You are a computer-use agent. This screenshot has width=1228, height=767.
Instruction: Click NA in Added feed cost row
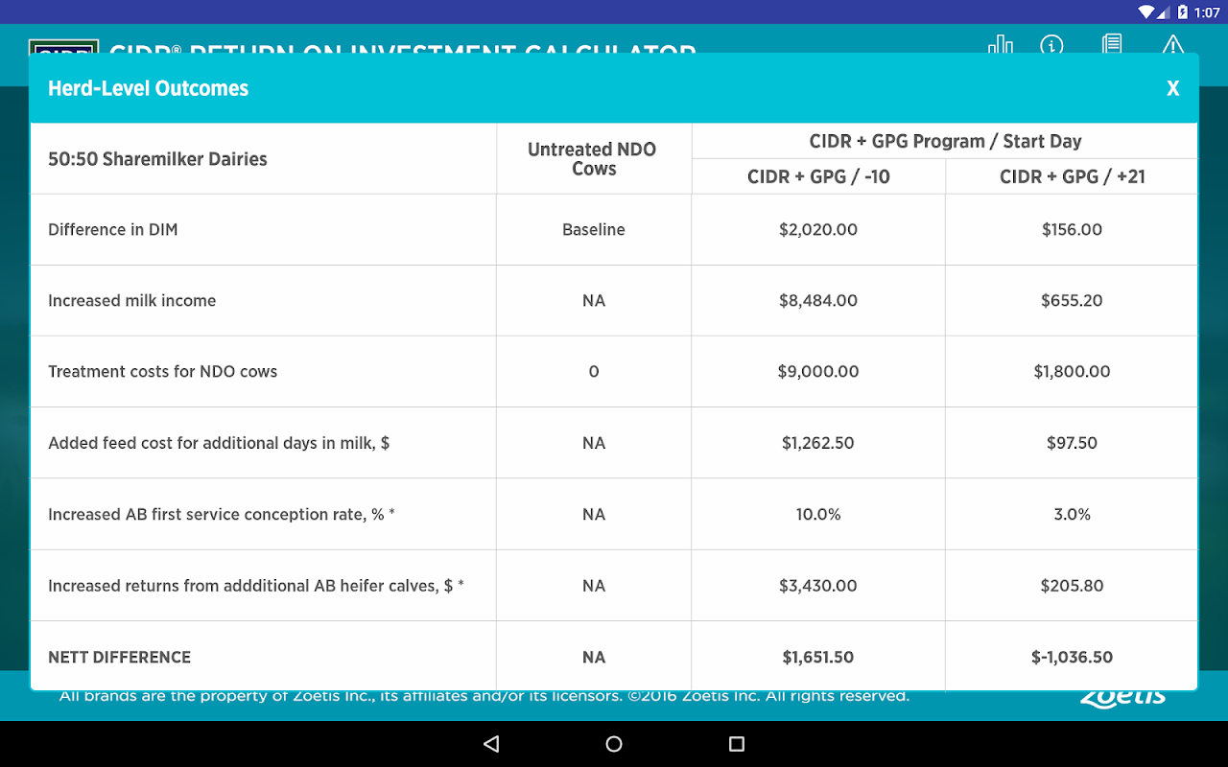coord(593,443)
